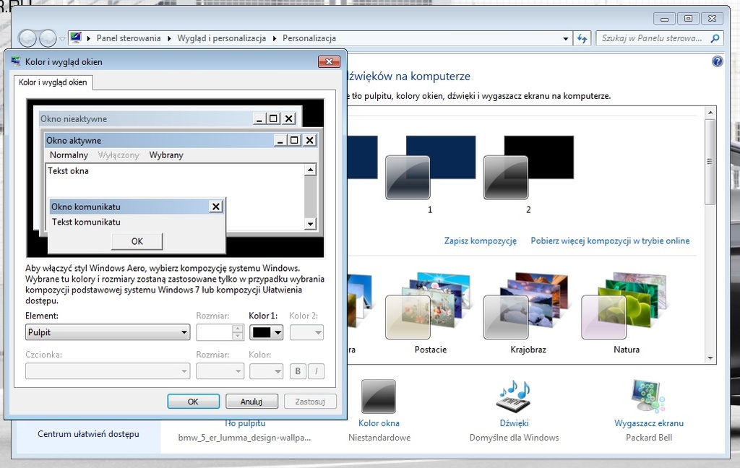This screenshot has width=740, height=468.
Task: Open the Dźwięki sounds icon
Action: 514,397
